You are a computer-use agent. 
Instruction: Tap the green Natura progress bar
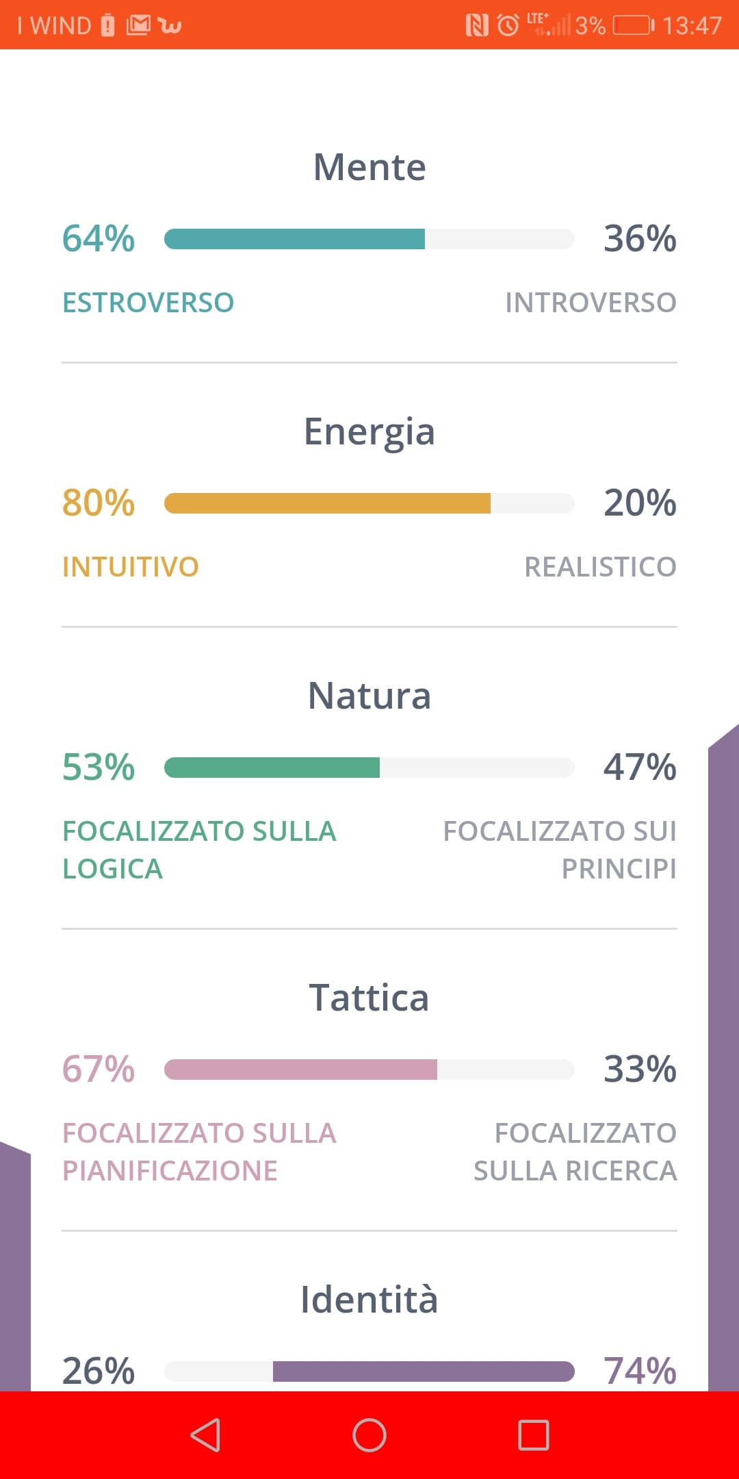coord(369,768)
